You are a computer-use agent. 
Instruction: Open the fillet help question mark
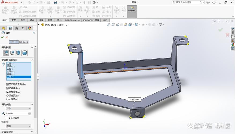(34, 33)
